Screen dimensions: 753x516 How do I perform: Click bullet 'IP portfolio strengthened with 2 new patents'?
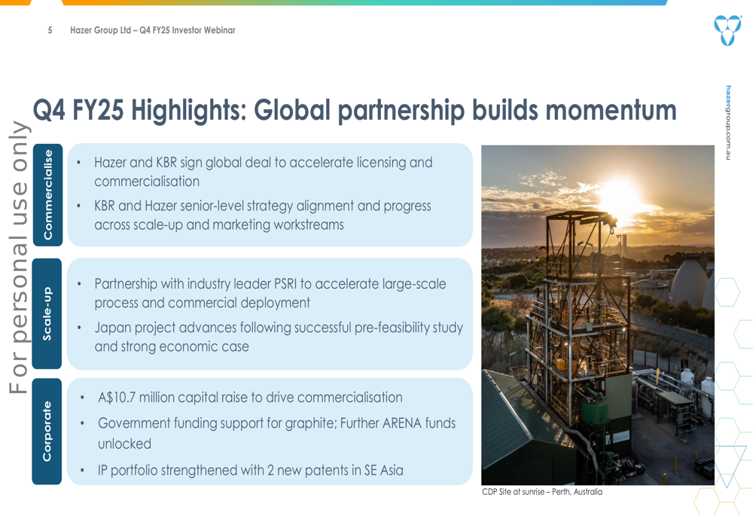coord(250,470)
